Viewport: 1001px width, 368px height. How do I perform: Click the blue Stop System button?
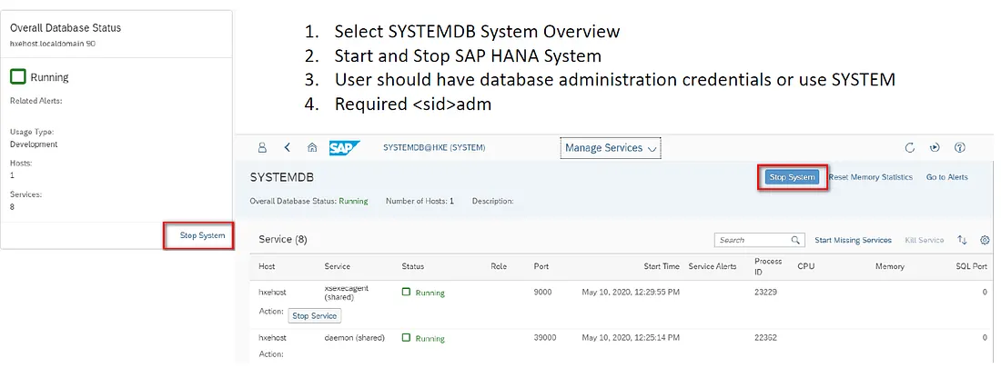pyautogui.click(x=792, y=177)
